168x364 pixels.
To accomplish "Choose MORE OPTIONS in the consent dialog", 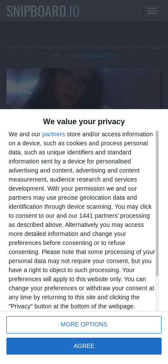I will 84,324.
